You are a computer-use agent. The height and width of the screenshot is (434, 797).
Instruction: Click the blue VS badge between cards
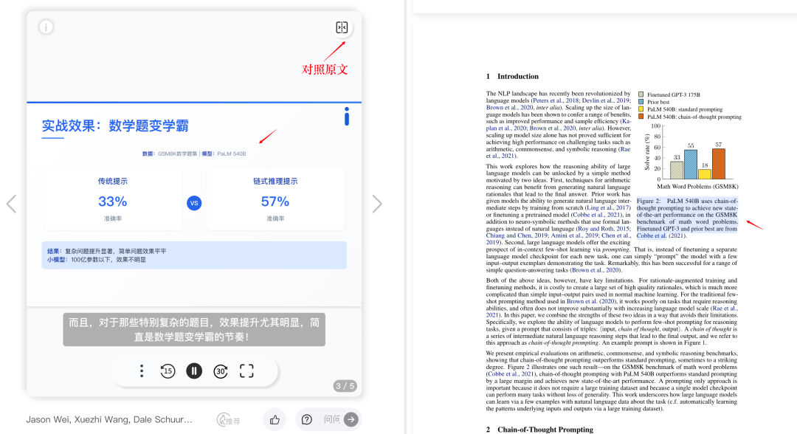[194, 203]
